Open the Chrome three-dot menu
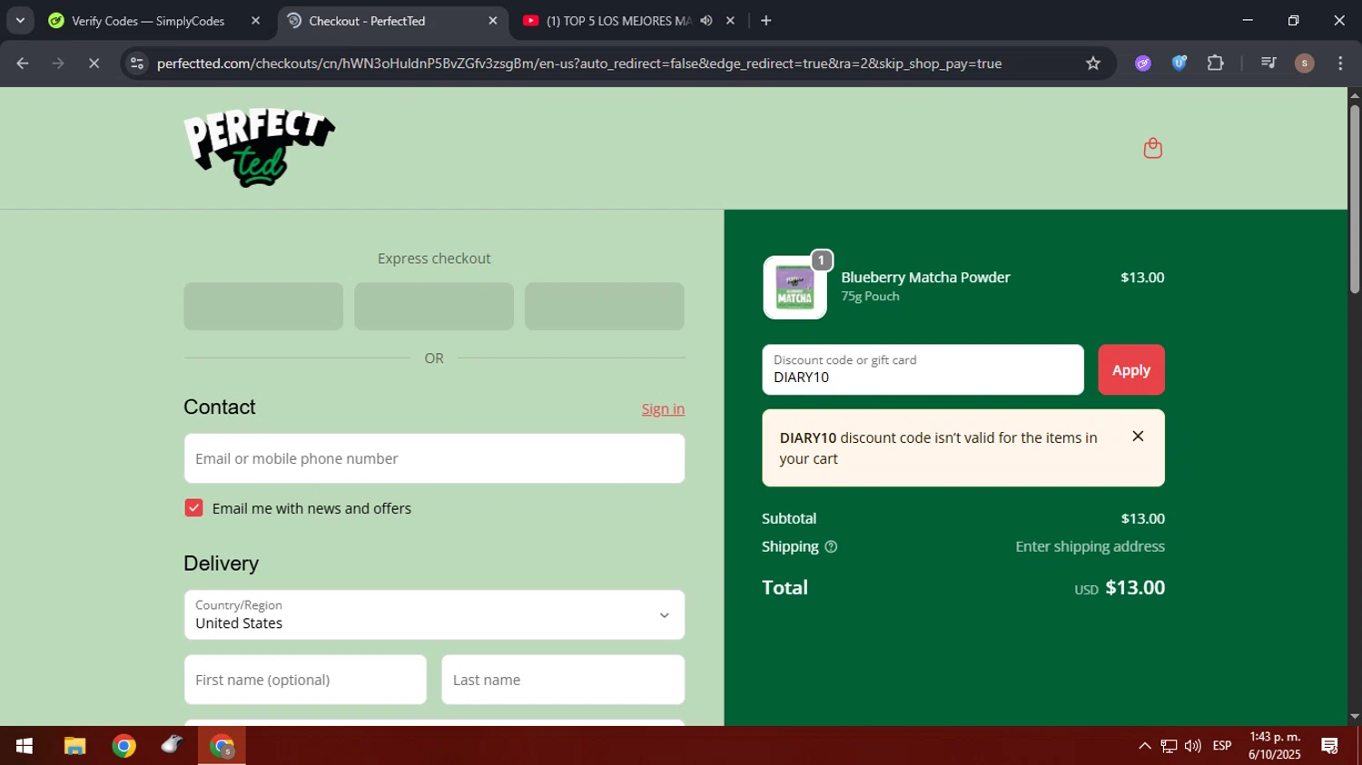 (x=1340, y=64)
